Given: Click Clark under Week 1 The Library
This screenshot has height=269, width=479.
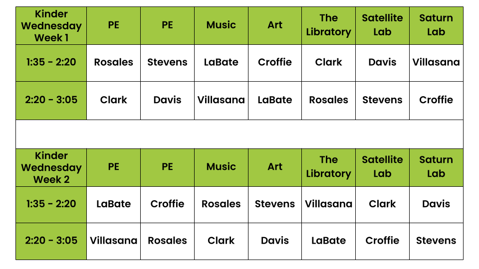Looking at the screenshot, I should 328,62.
